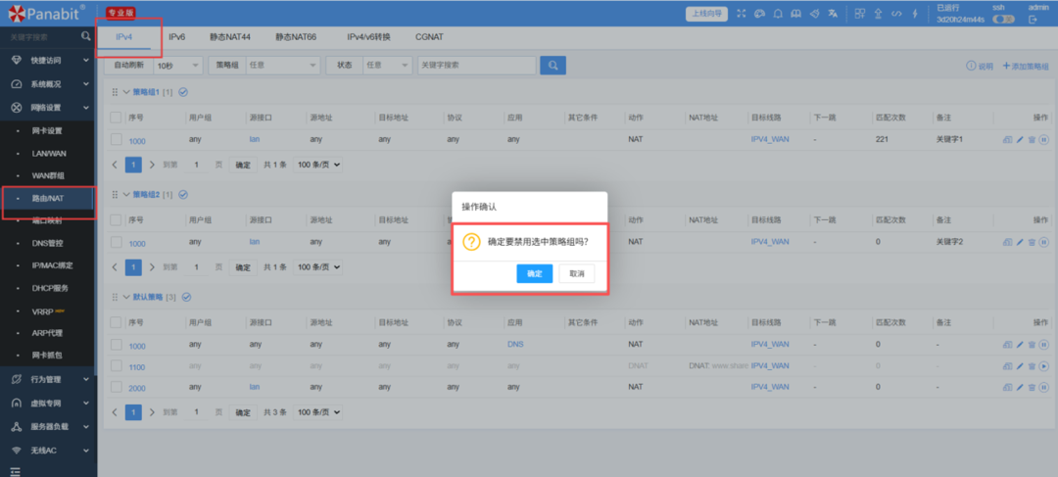Collapse the 策略组1 group
Image resolution: width=1058 pixels, height=477 pixels.
pos(125,92)
